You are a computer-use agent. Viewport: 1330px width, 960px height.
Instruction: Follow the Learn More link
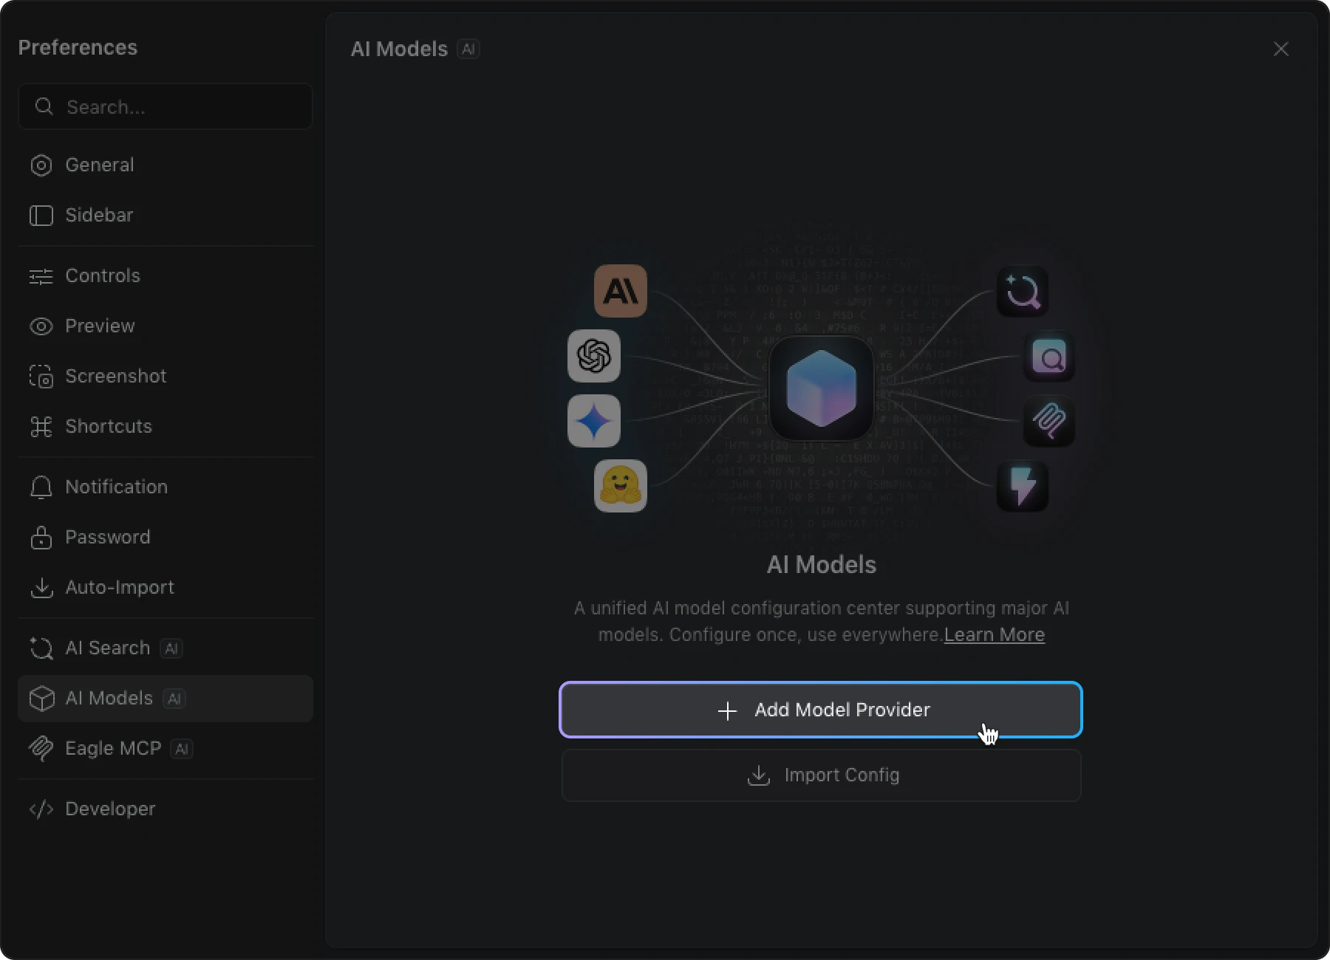click(x=994, y=634)
